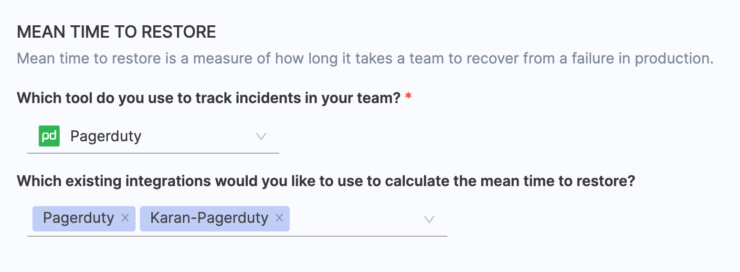This screenshot has width=740, height=272.
Task: Remove the Karan-Pagerduty integration tag
Action: [279, 218]
